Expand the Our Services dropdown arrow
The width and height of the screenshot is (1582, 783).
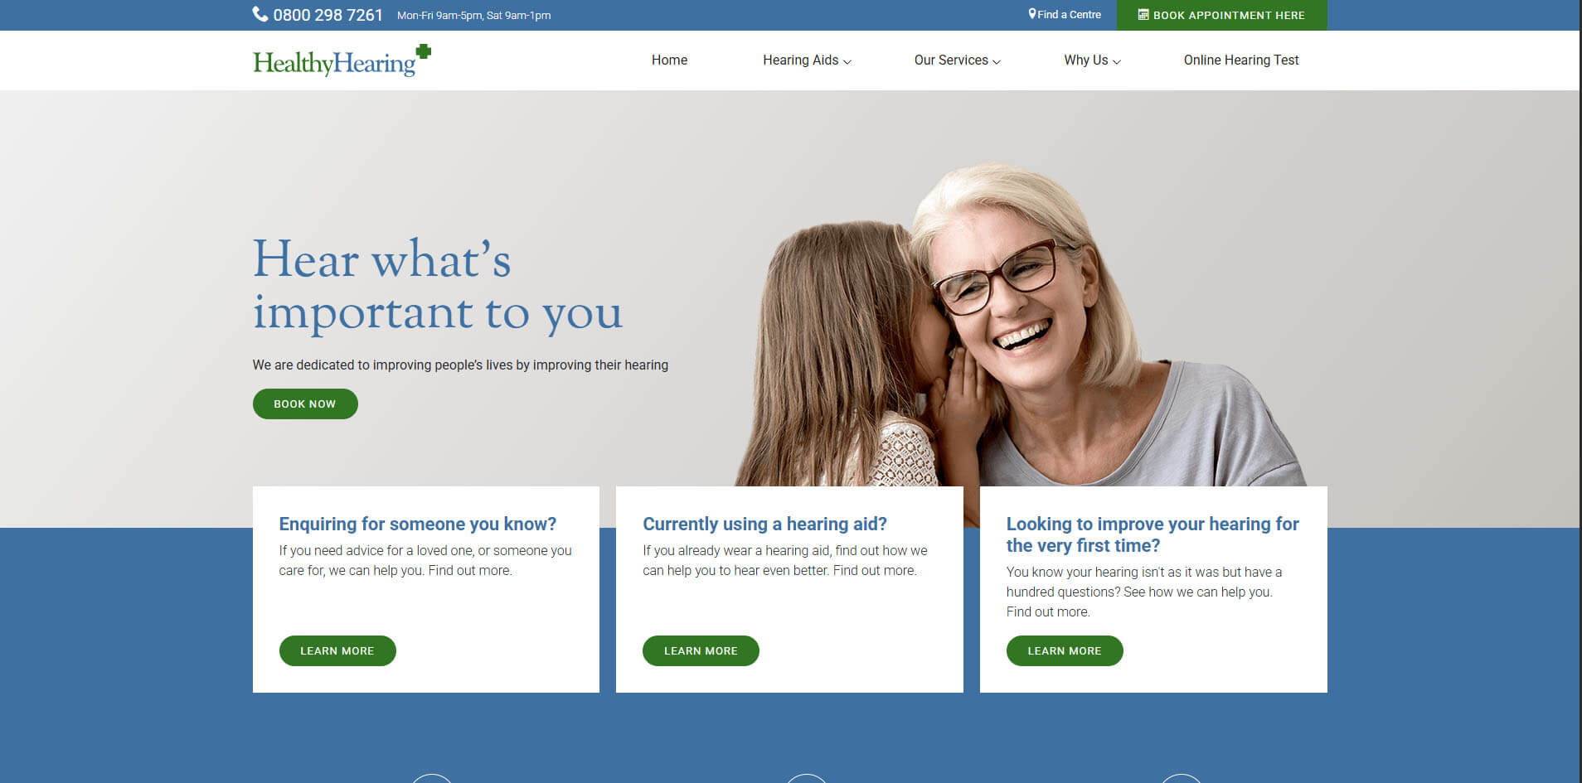[x=997, y=61]
